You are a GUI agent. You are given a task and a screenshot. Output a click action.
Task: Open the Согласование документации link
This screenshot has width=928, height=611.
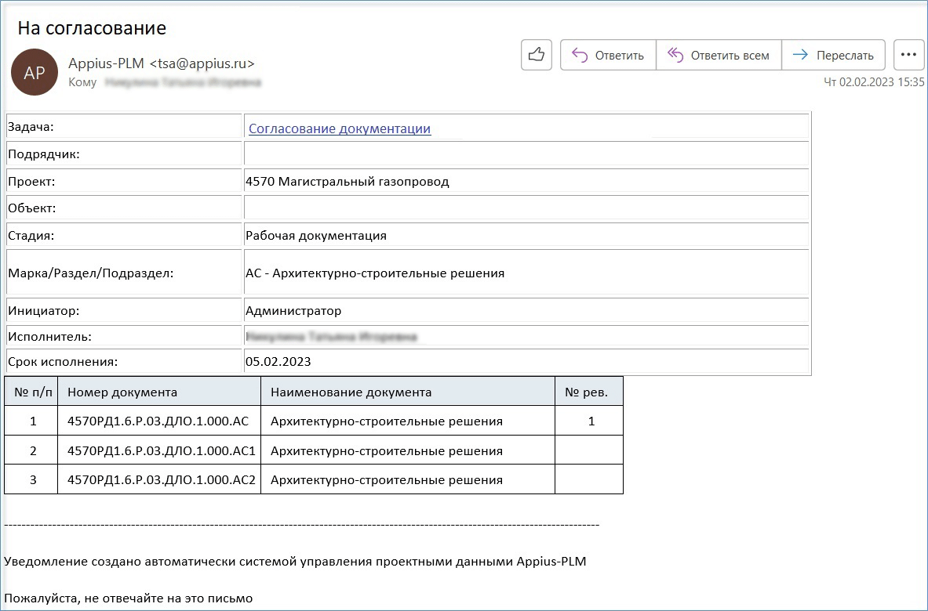pyautogui.click(x=339, y=128)
